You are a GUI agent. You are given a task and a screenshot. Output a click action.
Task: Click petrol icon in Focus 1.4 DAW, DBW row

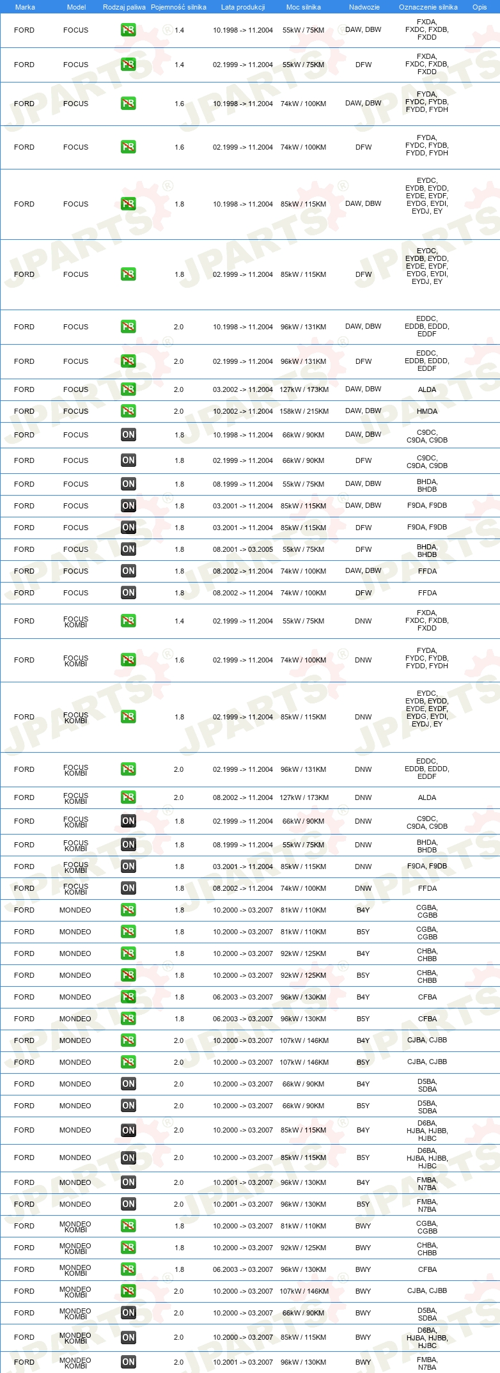coord(129,30)
